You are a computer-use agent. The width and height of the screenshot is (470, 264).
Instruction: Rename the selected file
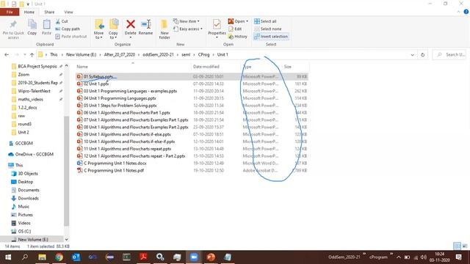(x=145, y=28)
